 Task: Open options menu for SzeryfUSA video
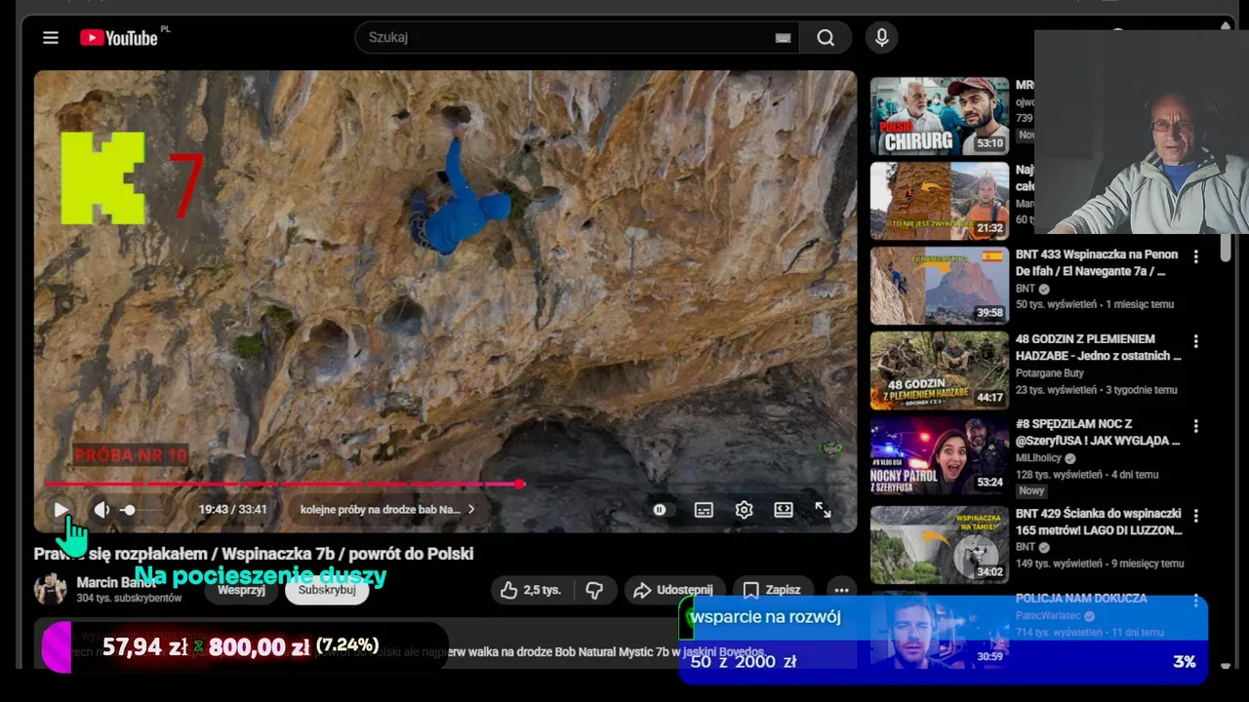pos(1195,427)
